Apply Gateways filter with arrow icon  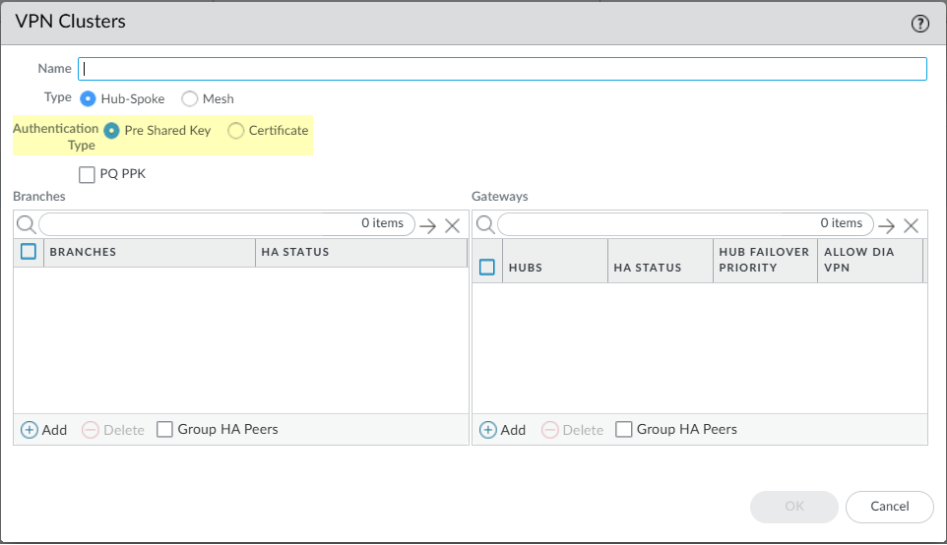[x=887, y=225]
